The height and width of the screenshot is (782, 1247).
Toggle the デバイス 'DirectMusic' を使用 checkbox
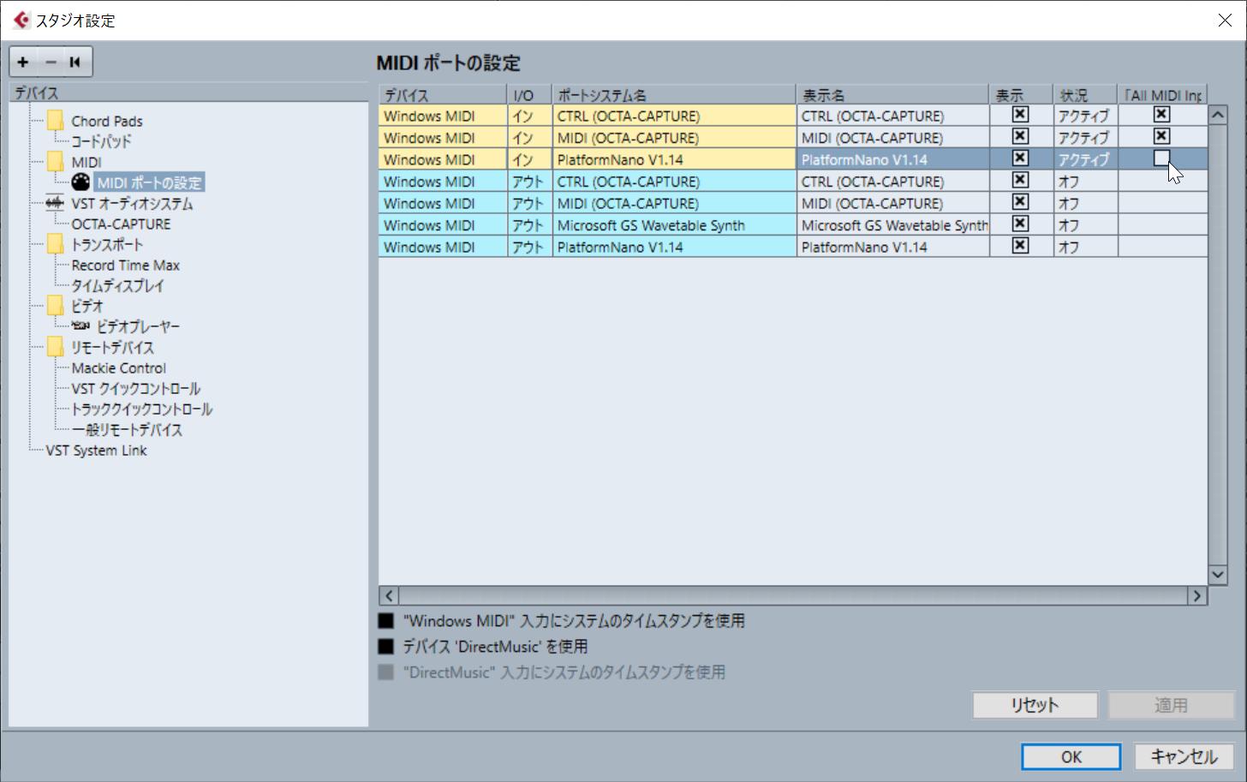point(385,646)
